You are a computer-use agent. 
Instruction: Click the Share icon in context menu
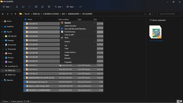pos(62,37)
